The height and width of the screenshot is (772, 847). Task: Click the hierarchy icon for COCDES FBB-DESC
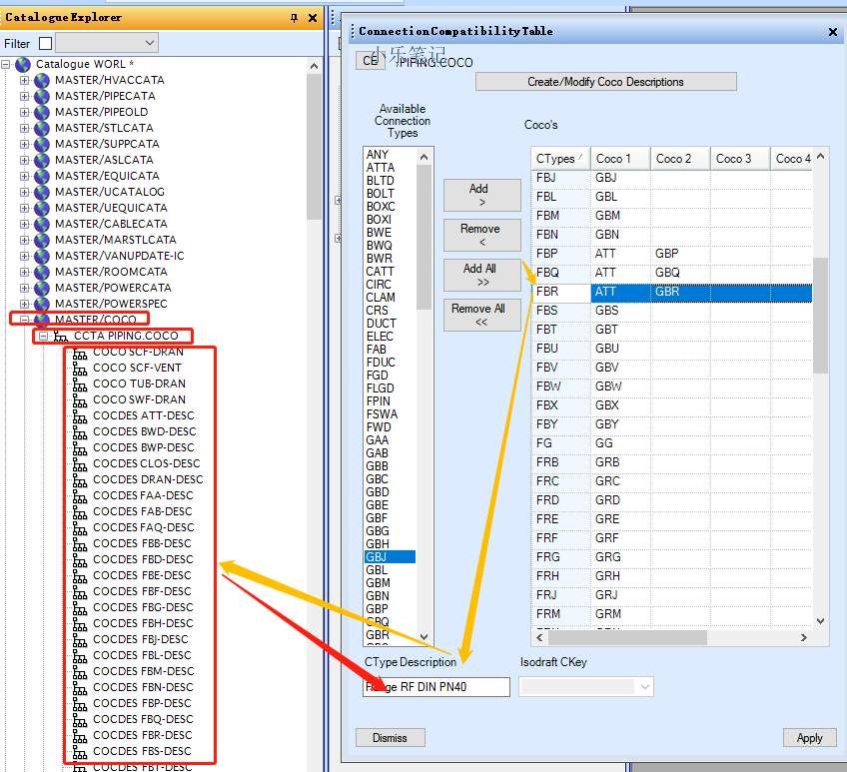(x=80, y=543)
